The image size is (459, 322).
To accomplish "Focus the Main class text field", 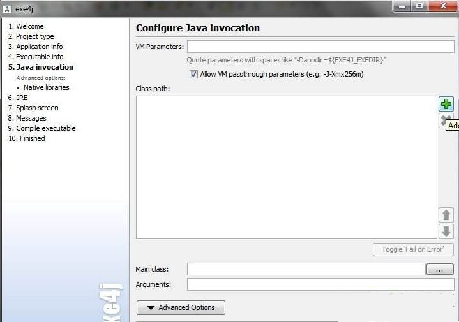I will (306, 269).
